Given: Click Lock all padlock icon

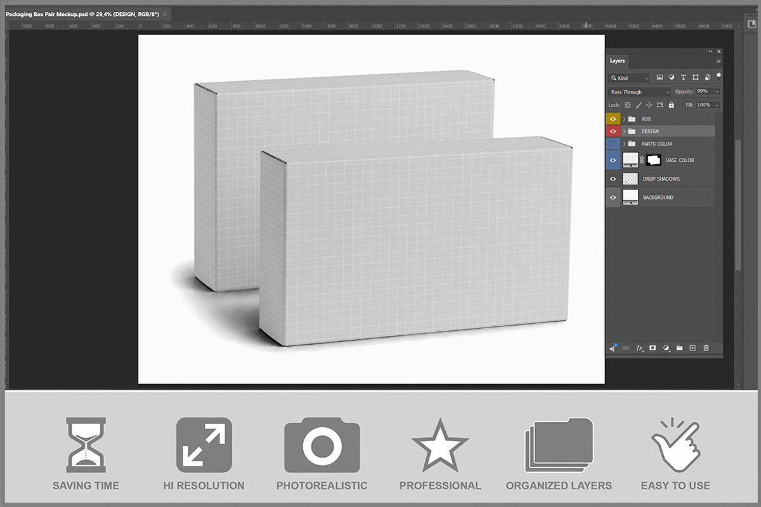Looking at the screenshot, I should click(671, 105).
